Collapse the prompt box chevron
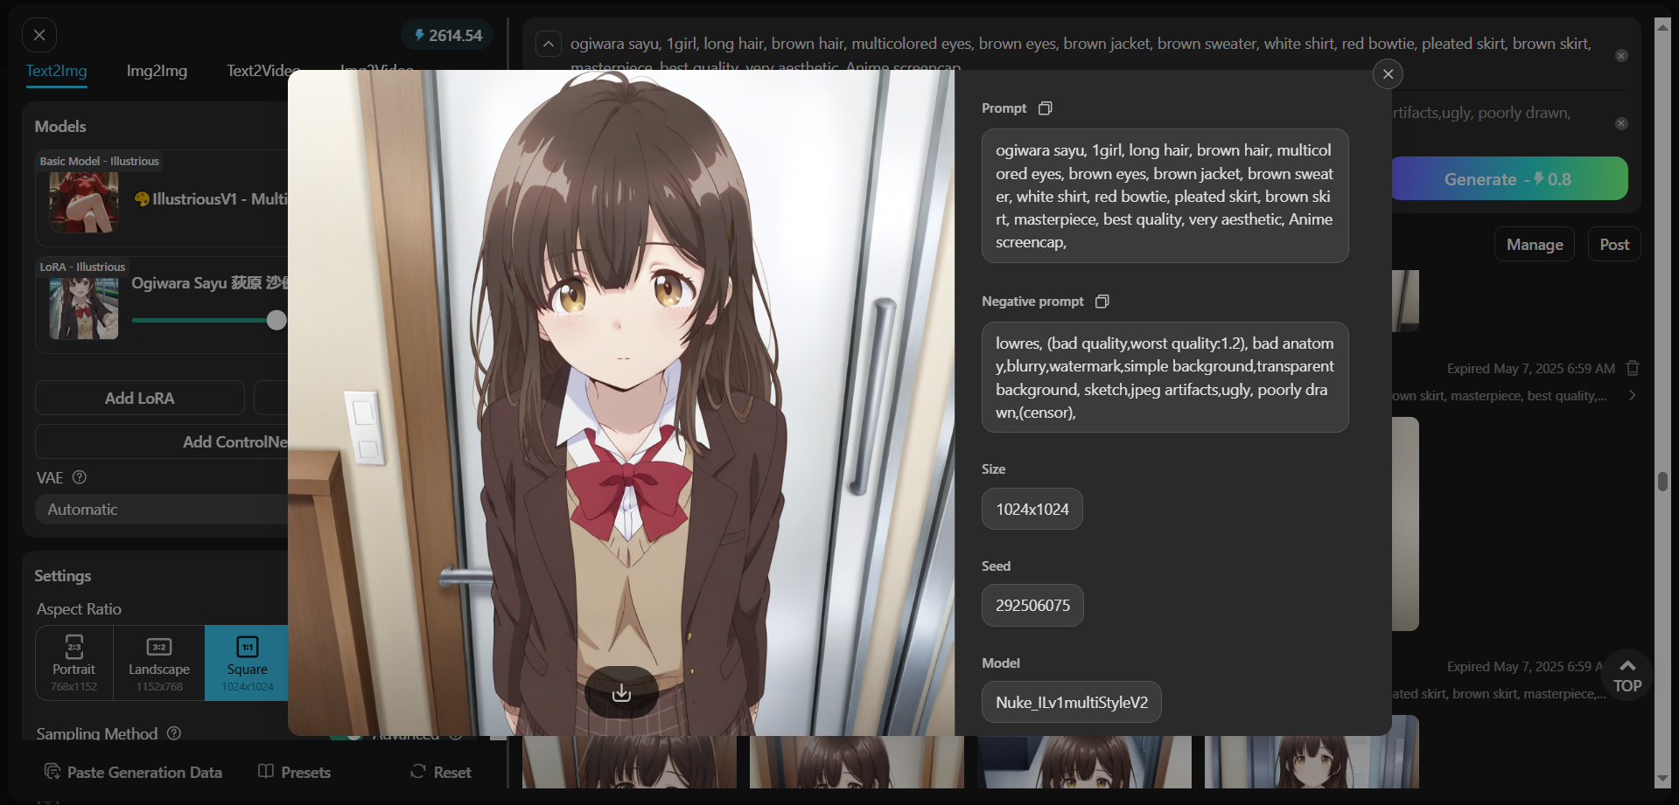 coord(549,44)
